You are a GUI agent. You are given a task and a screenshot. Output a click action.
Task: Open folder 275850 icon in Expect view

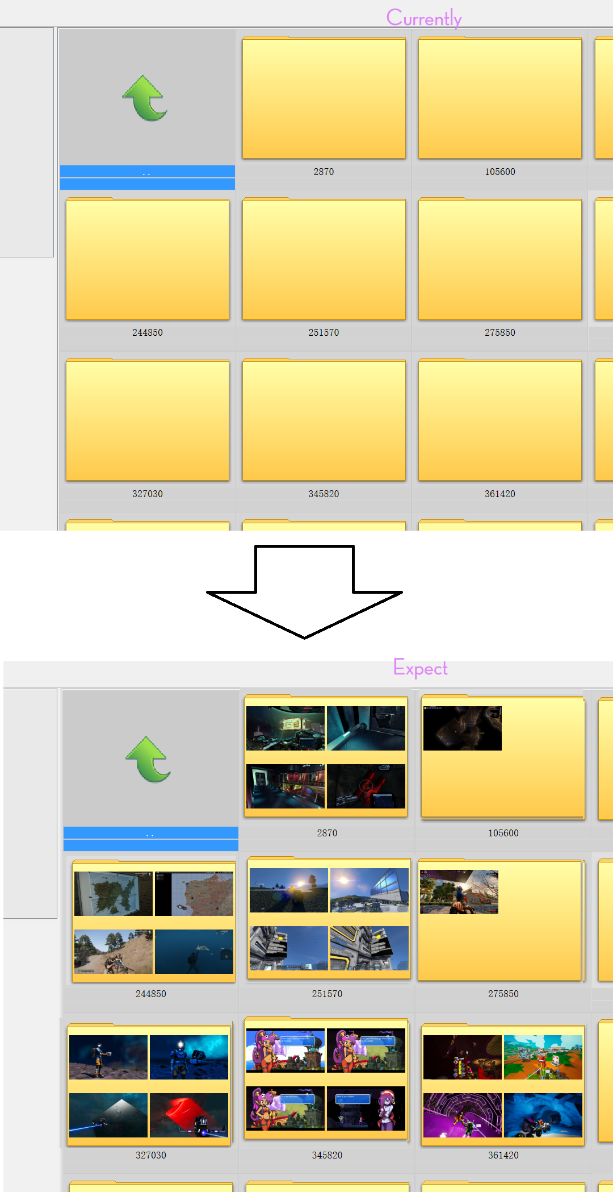click(501, 920)
